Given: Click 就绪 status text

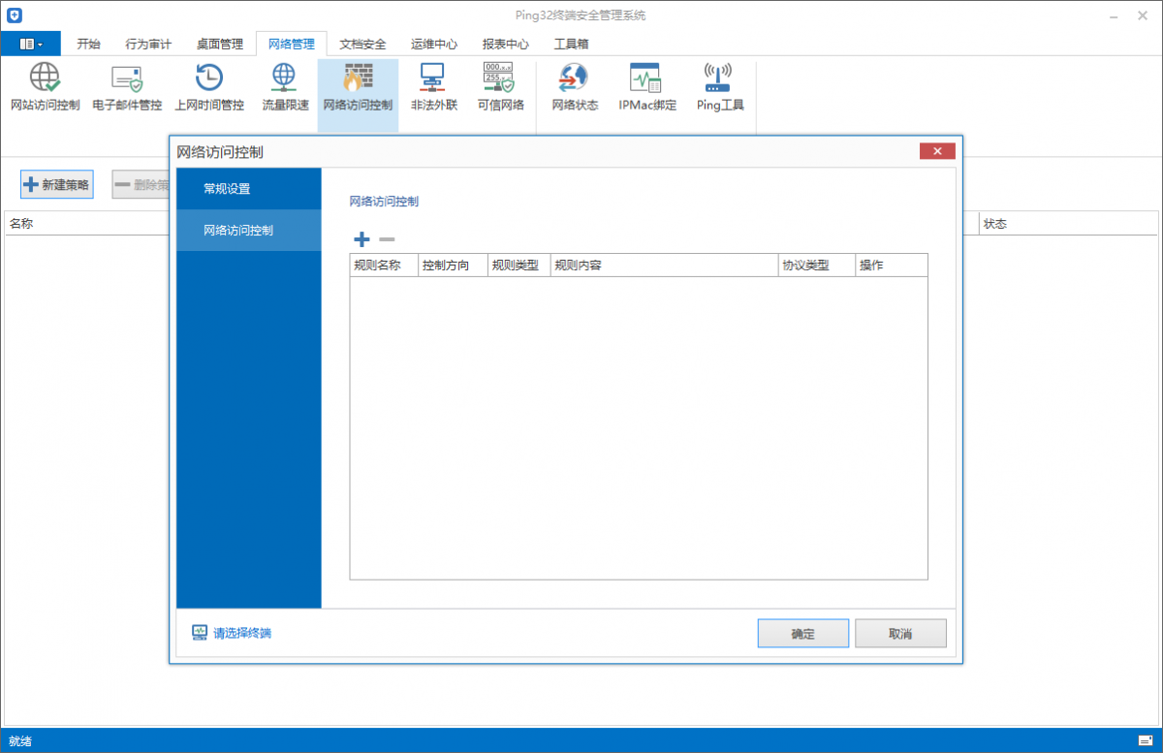Looking at the screenshot, I should pos(20,741).
